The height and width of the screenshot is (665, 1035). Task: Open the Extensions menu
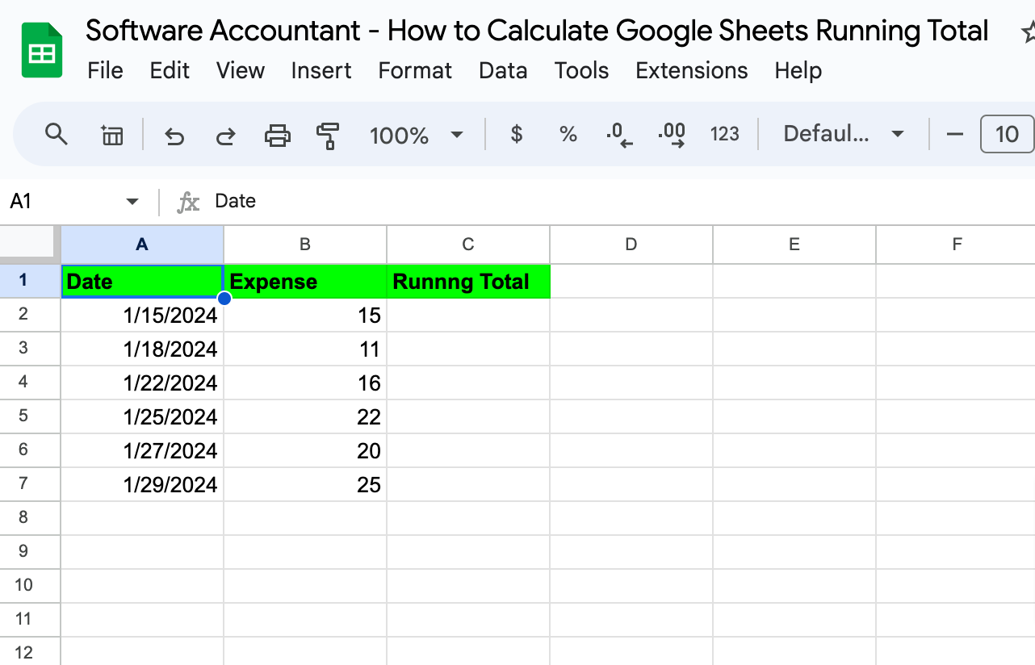pyautogui.click(x=692, y=71)
